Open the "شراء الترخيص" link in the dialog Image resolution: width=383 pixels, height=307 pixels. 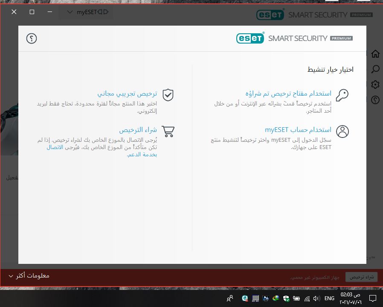(x=138, y=130)
